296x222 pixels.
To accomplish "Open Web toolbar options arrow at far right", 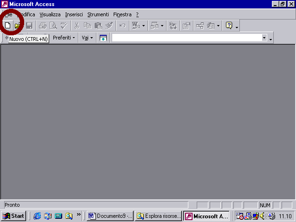I will click(x=270, y=39).
